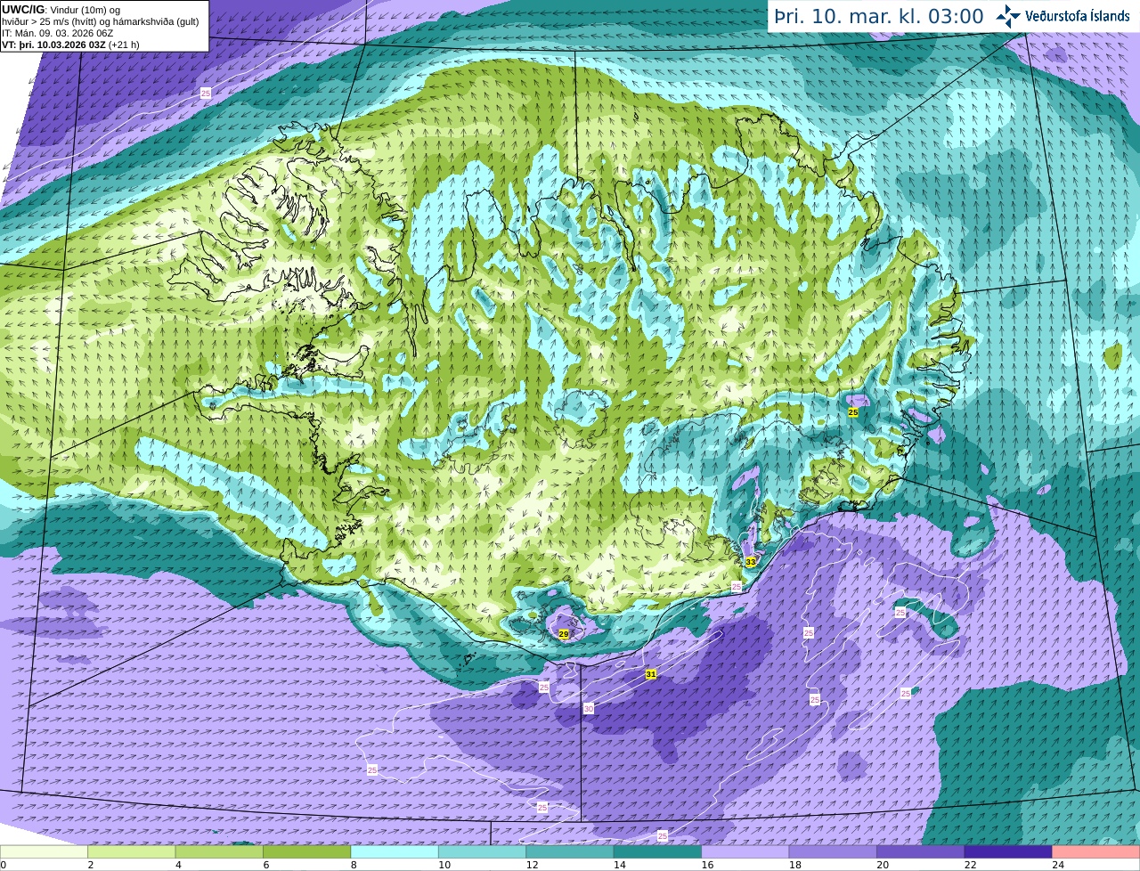The image size is (1140, 871).
Task: Click the yellow gust label 29
Action: pyautogui.click(x=564, y=634)
